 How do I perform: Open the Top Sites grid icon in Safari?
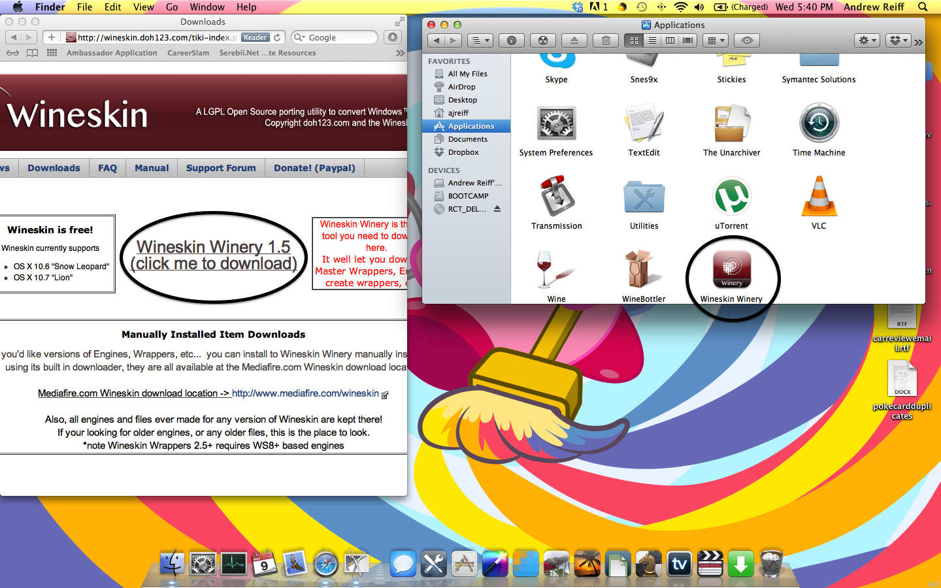(x=52, y=53)
